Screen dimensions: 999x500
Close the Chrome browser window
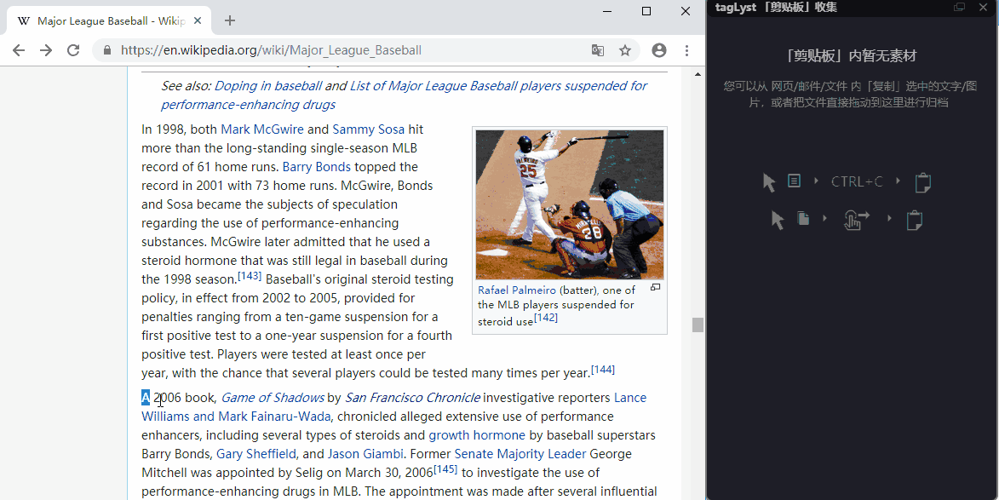tap(686, 11)
